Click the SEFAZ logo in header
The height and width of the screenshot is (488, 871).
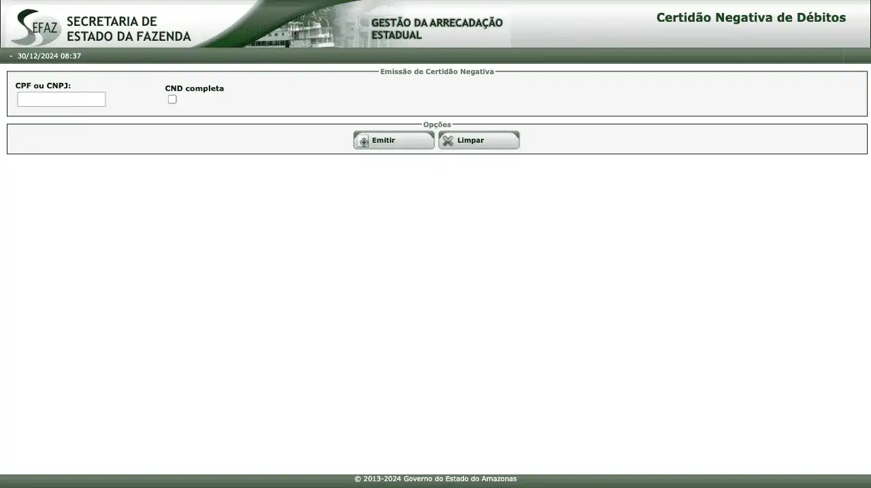[x=35, y=27]
